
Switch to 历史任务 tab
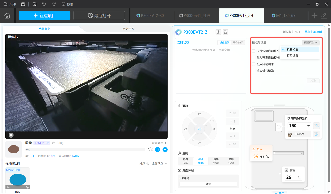click(x=128, y=29)
